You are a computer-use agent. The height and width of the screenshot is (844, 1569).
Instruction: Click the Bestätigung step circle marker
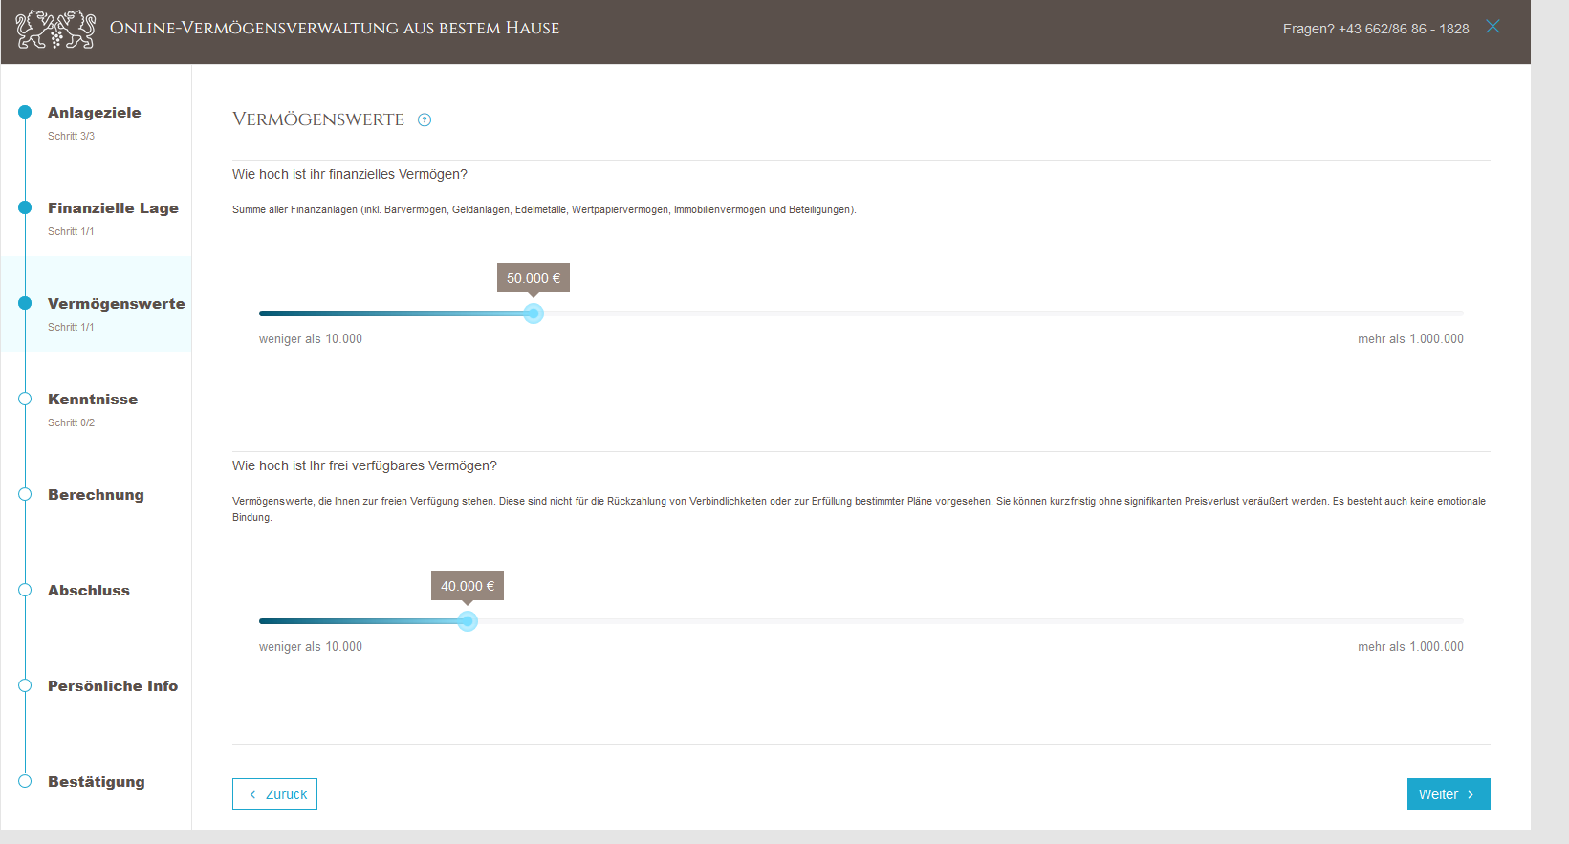25,781
